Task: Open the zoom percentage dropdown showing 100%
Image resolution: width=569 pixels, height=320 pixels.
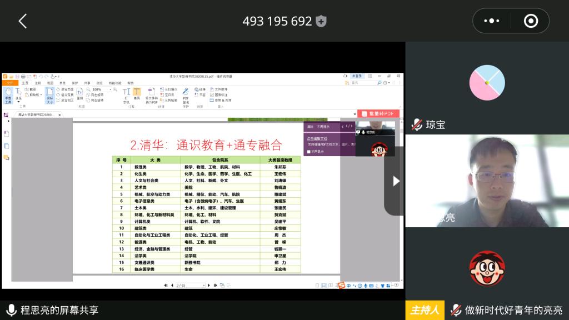Action: click(110, 89)
